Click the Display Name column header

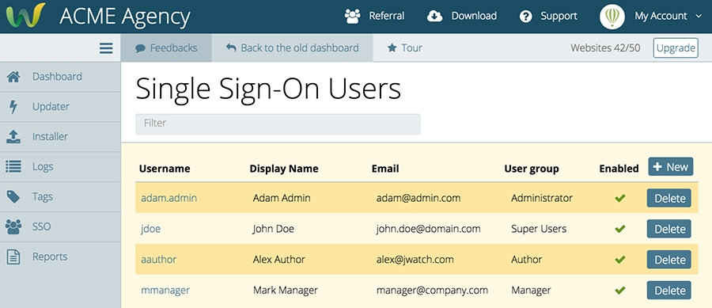point(284,169)
